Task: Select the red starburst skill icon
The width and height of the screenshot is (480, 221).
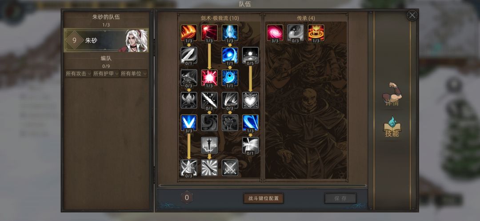Action: (x=209, y=78)
